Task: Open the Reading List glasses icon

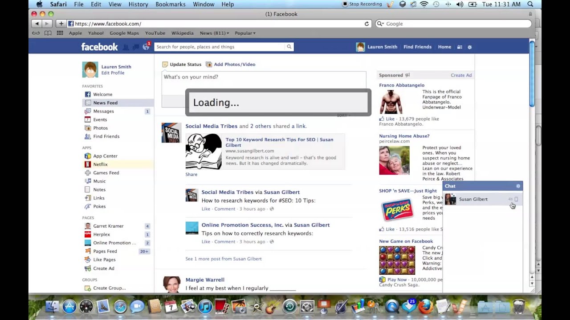Action: coord(36,33)
